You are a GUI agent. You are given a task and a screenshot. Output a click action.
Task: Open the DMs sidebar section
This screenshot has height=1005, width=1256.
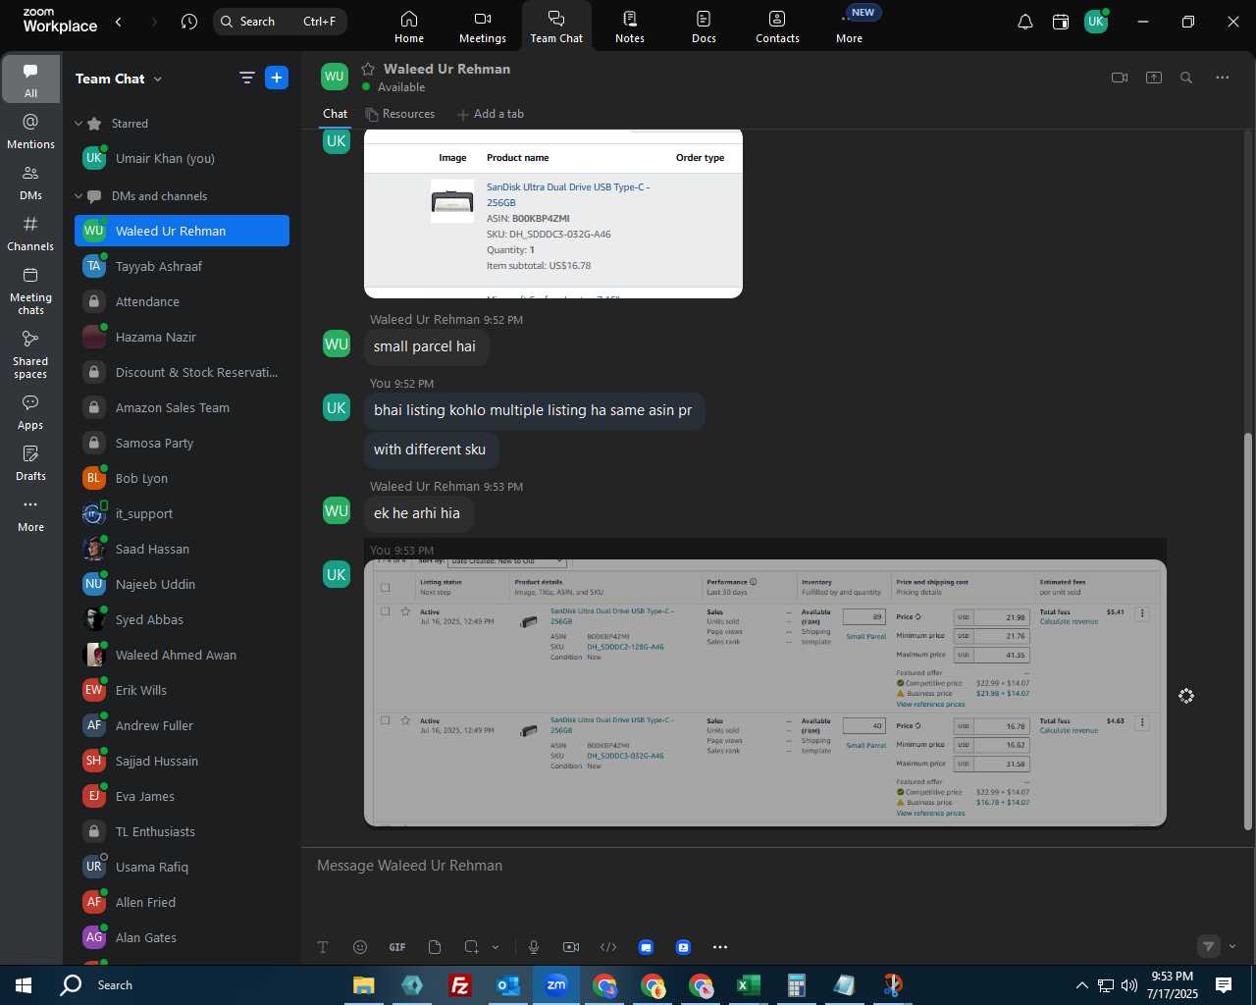click(30, 183)
